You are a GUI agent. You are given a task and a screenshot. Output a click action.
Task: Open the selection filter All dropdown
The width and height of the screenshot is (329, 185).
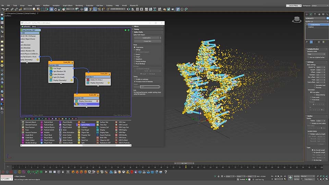(x=27, y=9)
